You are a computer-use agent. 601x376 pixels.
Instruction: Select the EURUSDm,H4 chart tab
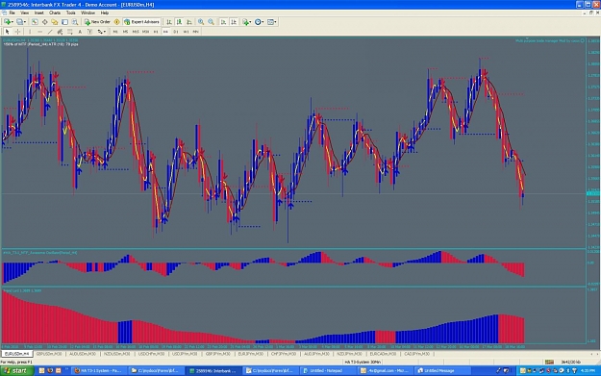point(16,354)
